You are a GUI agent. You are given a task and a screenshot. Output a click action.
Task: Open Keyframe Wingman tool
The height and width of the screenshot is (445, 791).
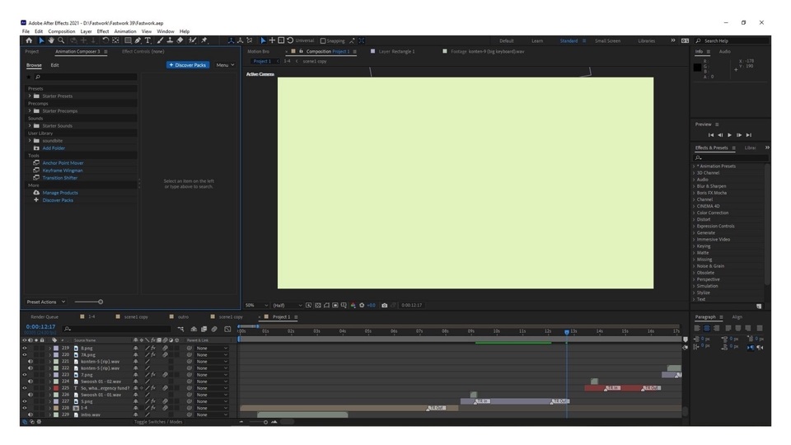click(63, 171)
